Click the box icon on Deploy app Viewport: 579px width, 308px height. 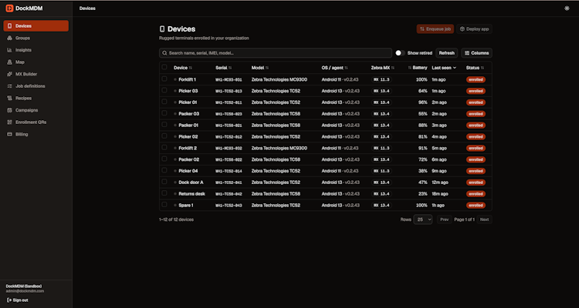coord(462,29)
